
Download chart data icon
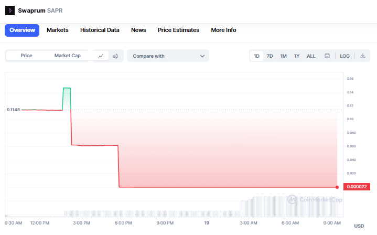(363, 56)
